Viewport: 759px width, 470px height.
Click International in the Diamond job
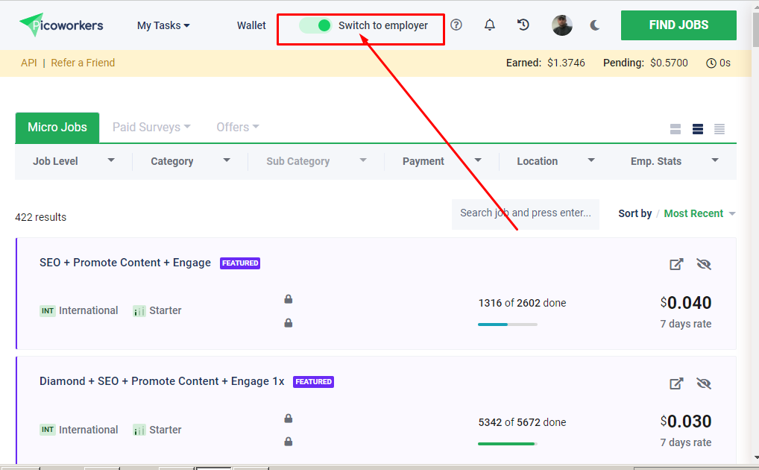(88, 430)
